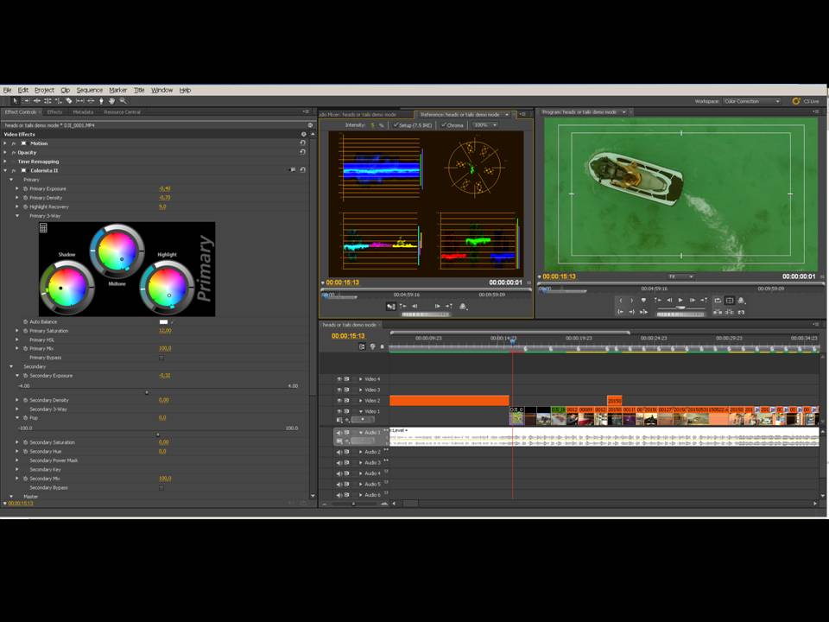Image resolution: width=829 pixels, height=622 pixels.
Task: Uncheck the Setup (7.5 IRE) checkbox
Action: coord(396,125)
